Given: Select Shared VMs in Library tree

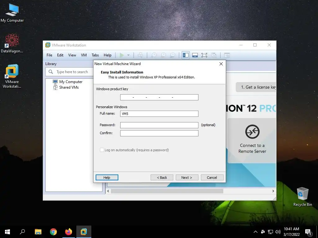Looking at the screenshot, I should click(66, 87).
